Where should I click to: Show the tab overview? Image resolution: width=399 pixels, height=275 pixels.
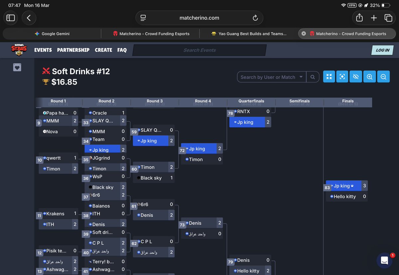coord(388,18)
